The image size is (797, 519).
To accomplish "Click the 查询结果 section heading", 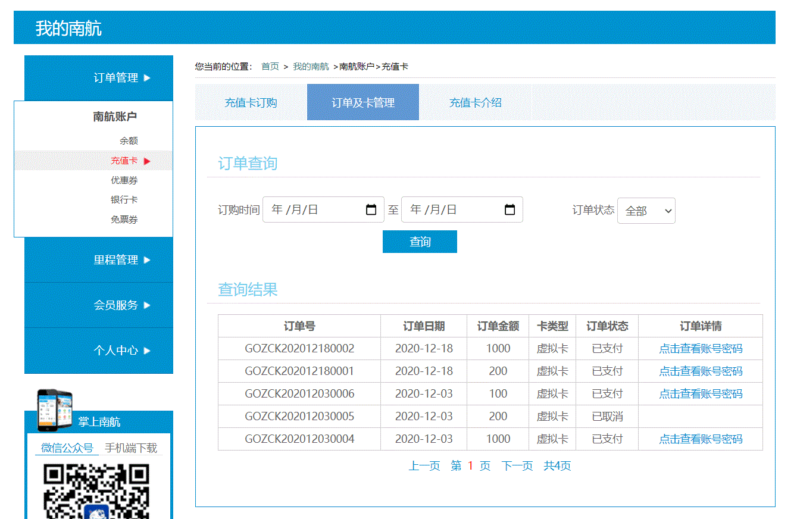I will [248, 290].
